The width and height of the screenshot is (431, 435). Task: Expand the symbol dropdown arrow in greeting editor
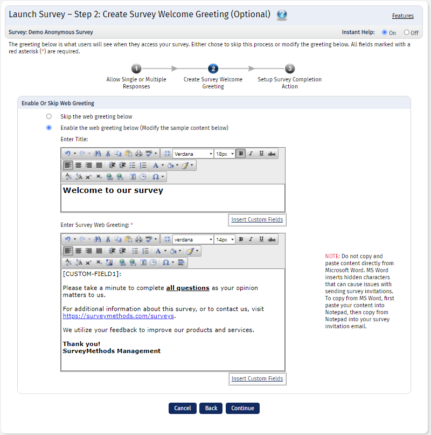click(x=173, y=263)
